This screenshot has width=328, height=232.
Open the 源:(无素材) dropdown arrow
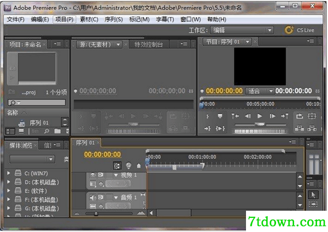tap(118, 44)
